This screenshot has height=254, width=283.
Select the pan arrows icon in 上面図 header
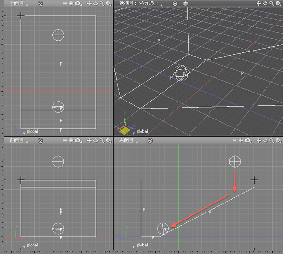(x=89, y=3)
